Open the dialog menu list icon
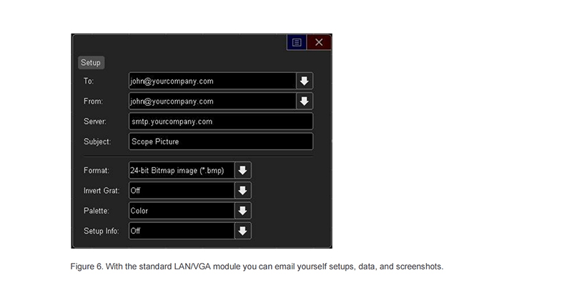The width and height of the screenshot is (572, 298). (297, 42)
